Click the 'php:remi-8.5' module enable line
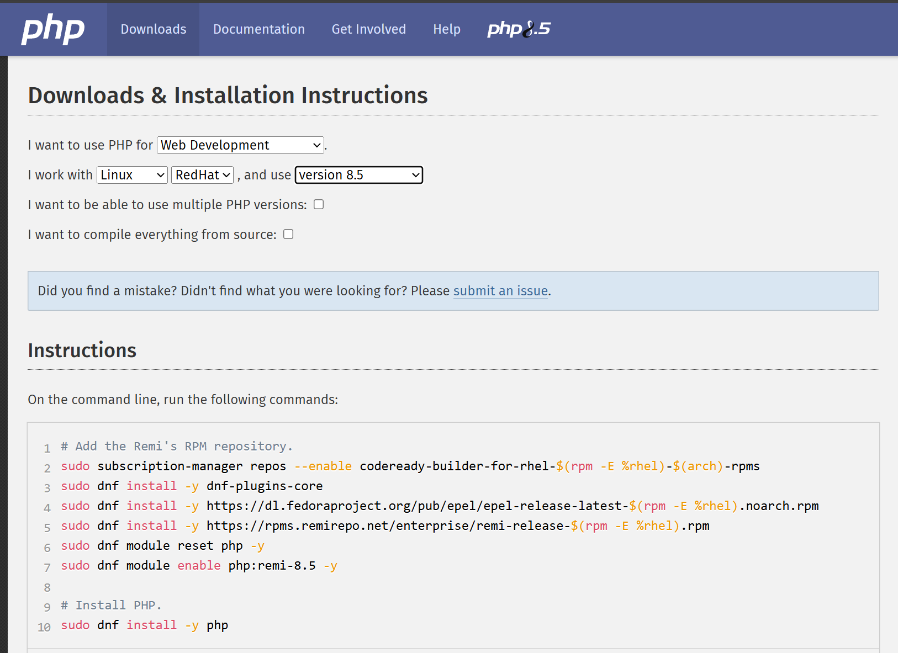 (x=199, y=565)
